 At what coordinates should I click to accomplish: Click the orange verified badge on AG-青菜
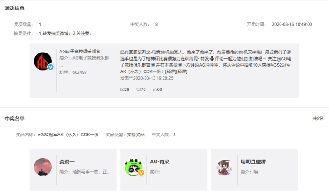click(x=141, y=173)
